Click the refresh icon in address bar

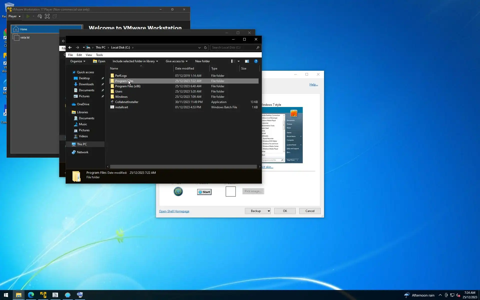pos(205,47)
